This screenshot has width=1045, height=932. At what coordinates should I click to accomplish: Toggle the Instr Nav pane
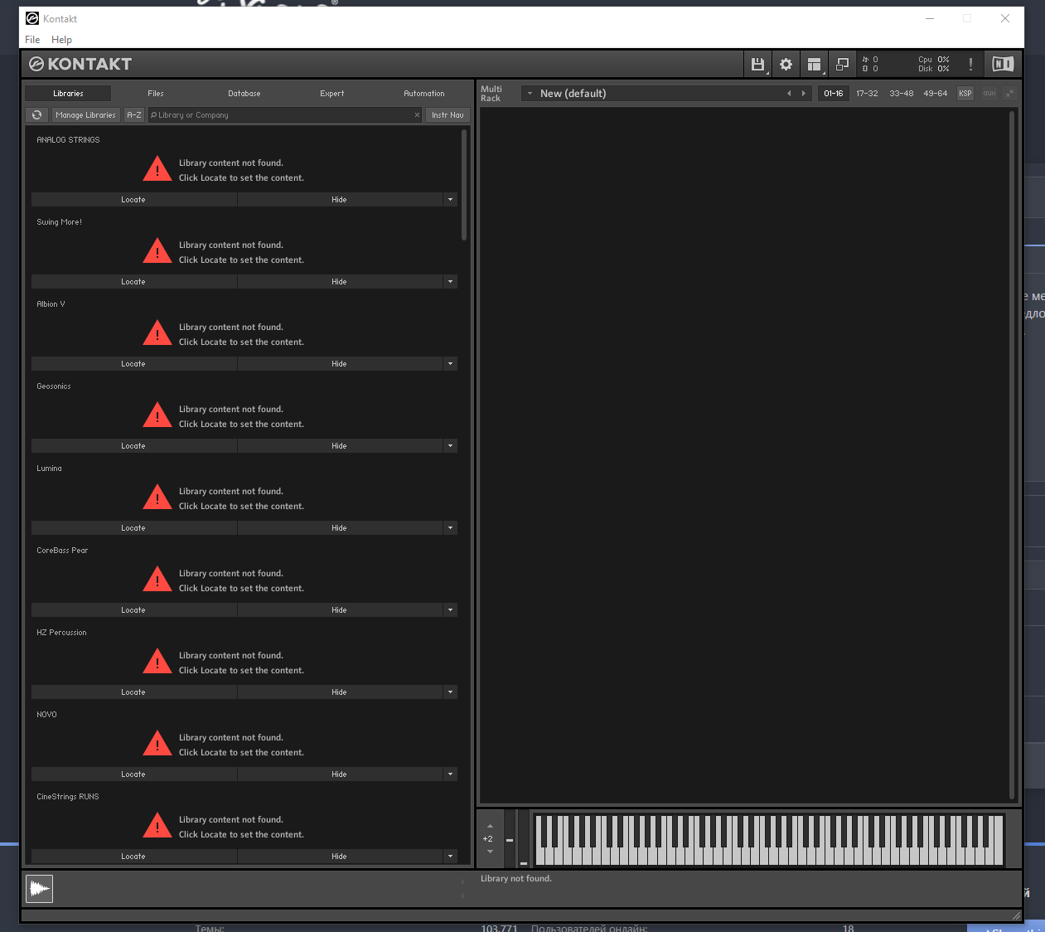coord(448,115)
